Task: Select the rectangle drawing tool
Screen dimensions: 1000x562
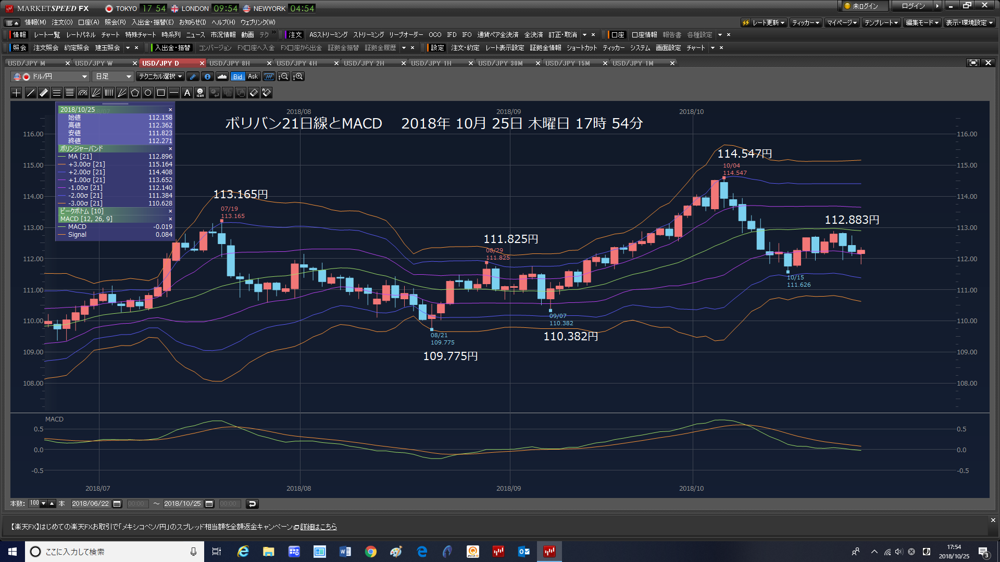Action: coord(161,93)
